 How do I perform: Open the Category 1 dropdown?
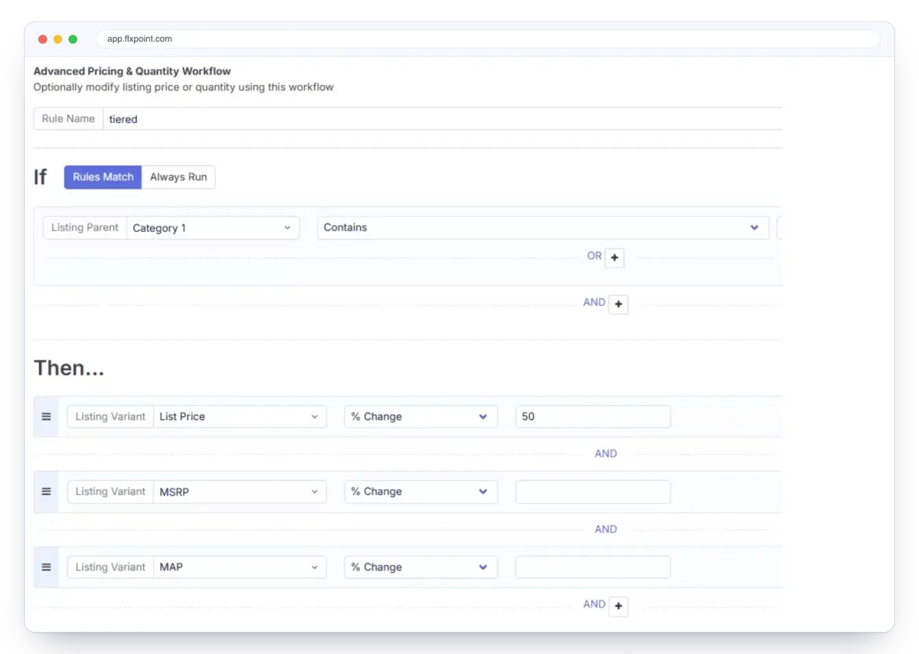coord(213,228)
